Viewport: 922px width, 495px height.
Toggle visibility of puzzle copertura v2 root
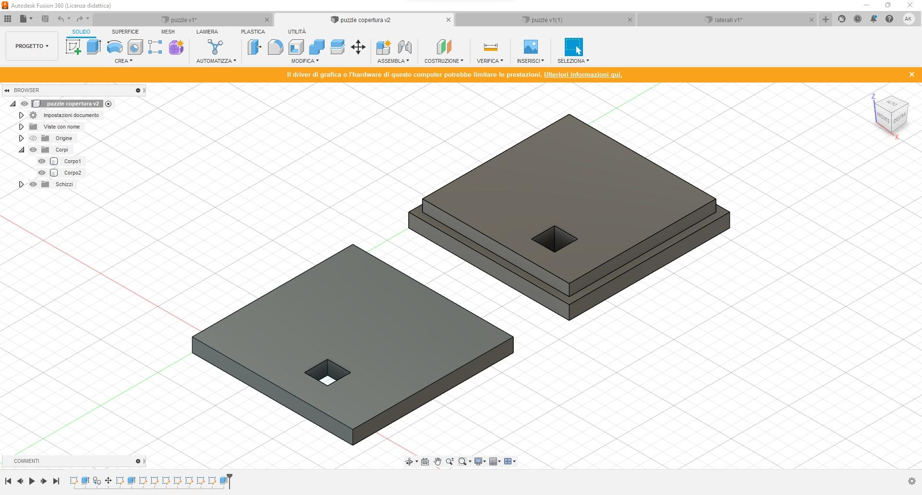(24, 104)
